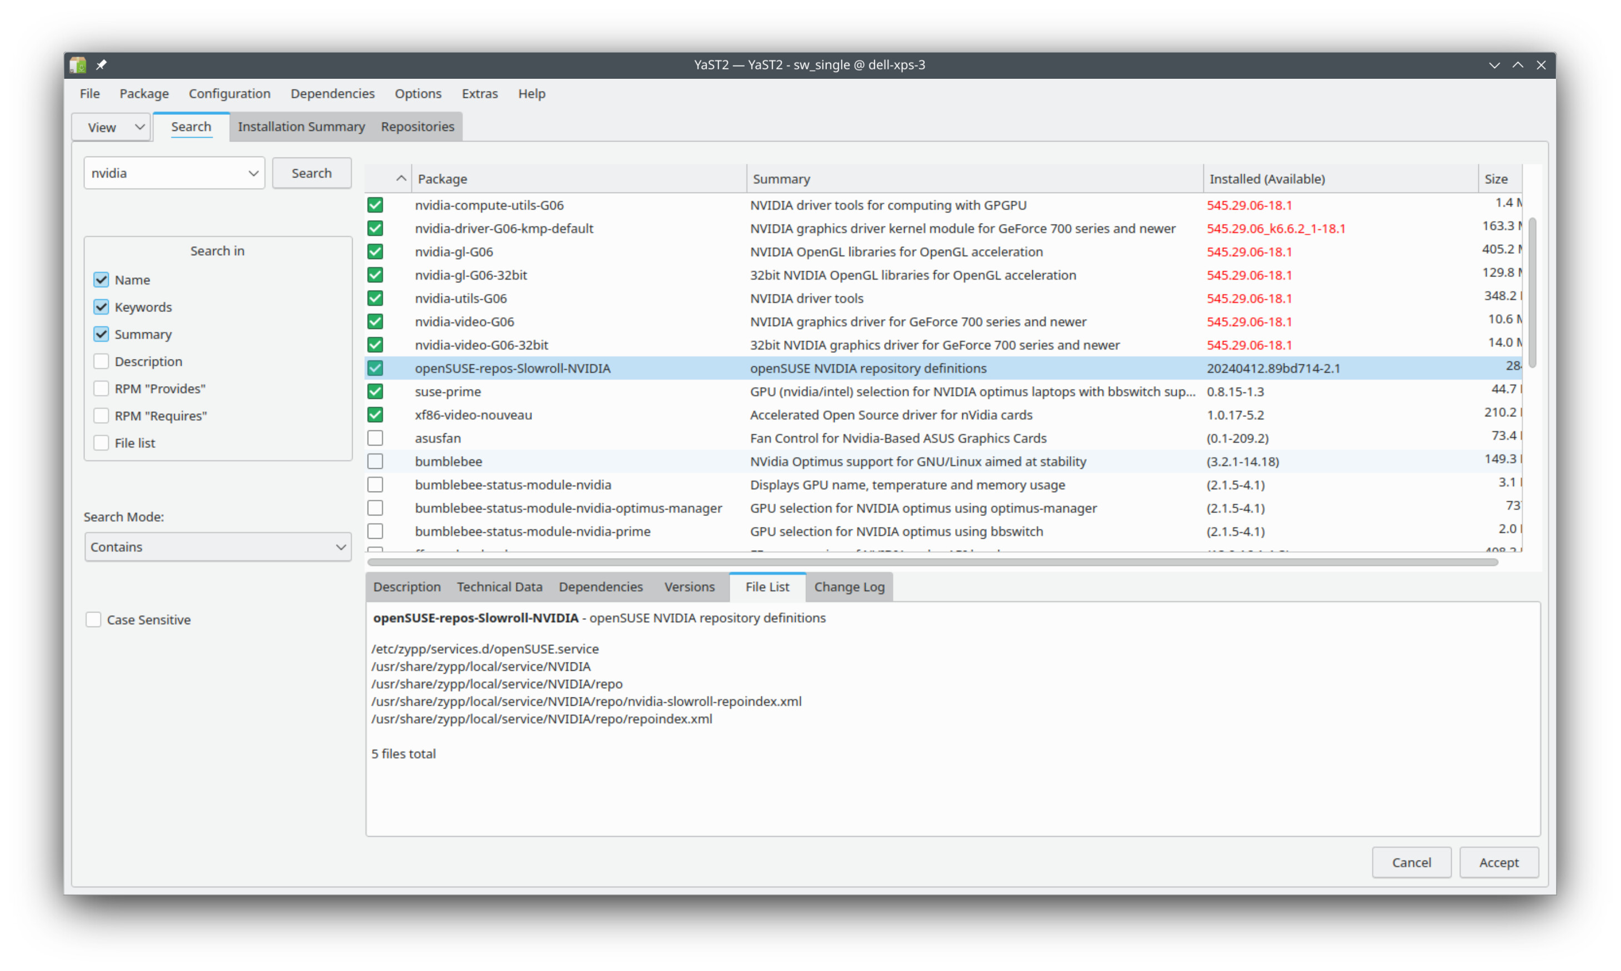Viewport: 1621px width, 971px height.
Task: Open the Configuration menu
Action: coord(230,94)
